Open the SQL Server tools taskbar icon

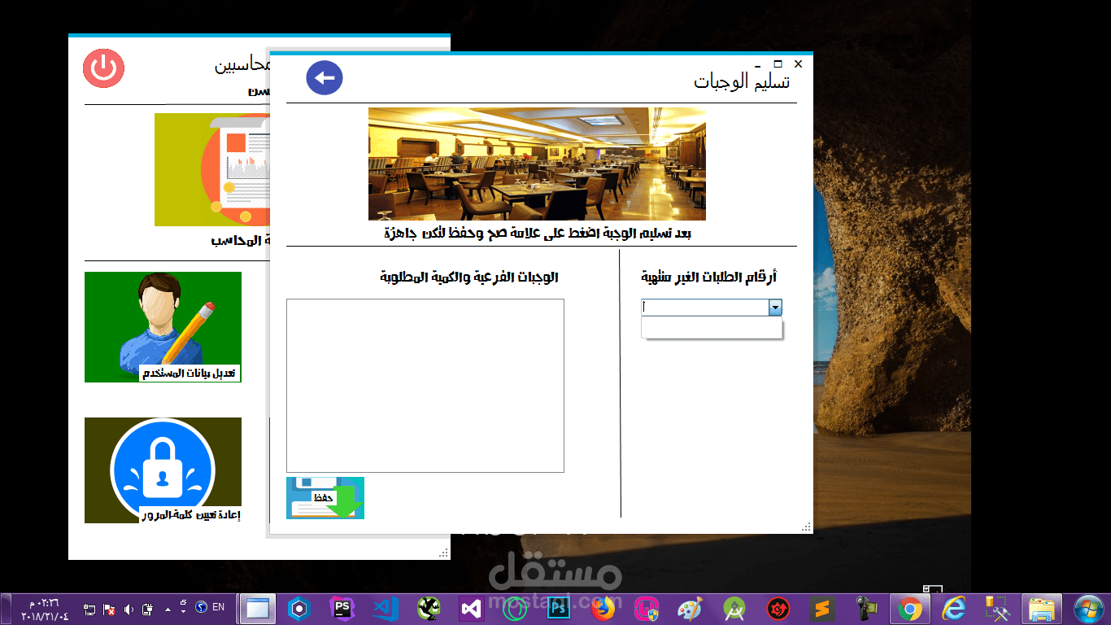997,608
